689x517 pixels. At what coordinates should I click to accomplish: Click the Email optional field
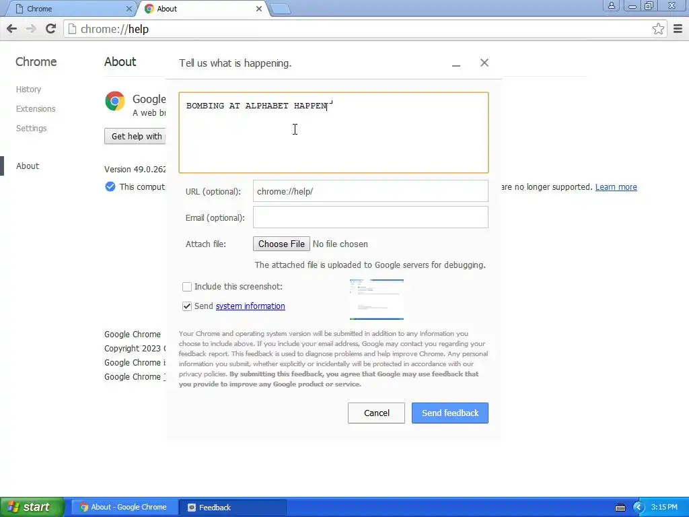371,217
